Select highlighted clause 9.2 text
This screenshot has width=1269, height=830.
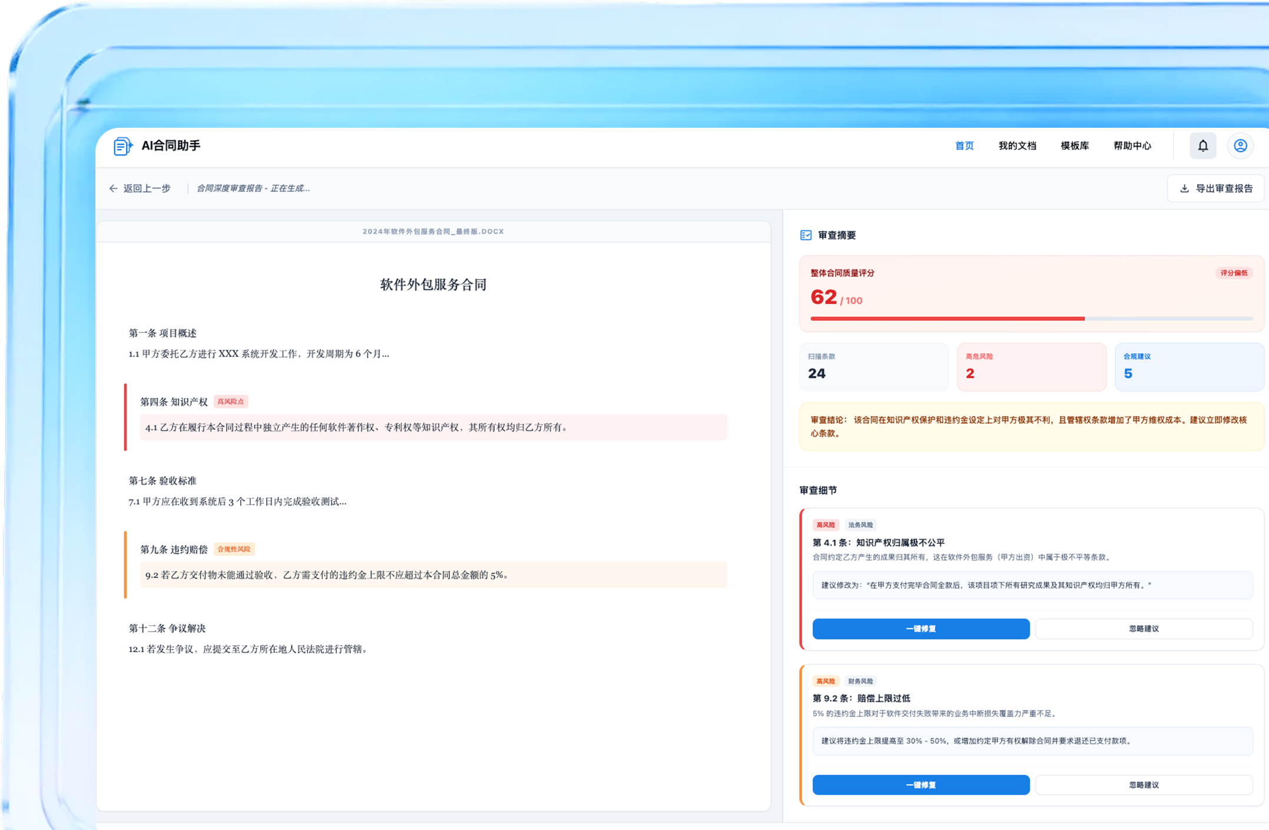tap(433, 575)
